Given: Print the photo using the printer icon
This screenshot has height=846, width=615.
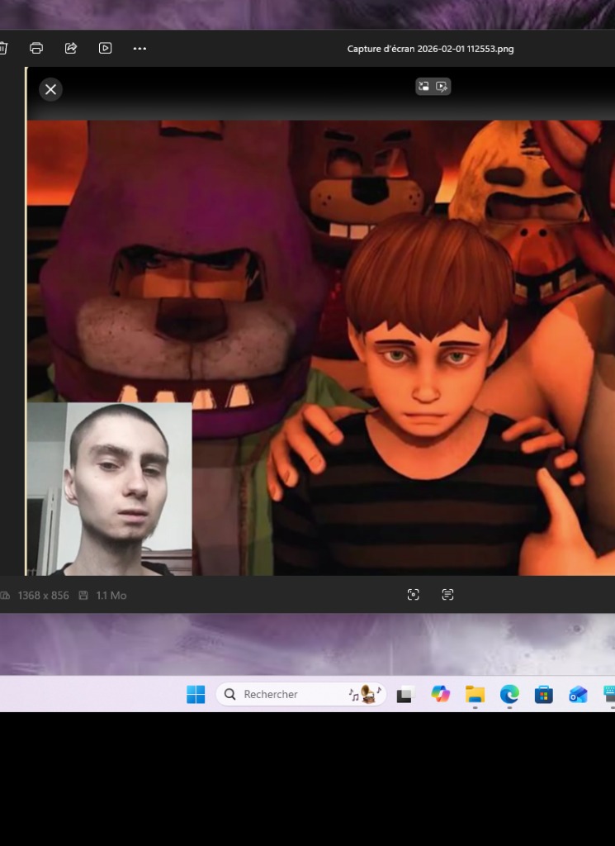Looking at the screenshot, I should coord(36,48).
